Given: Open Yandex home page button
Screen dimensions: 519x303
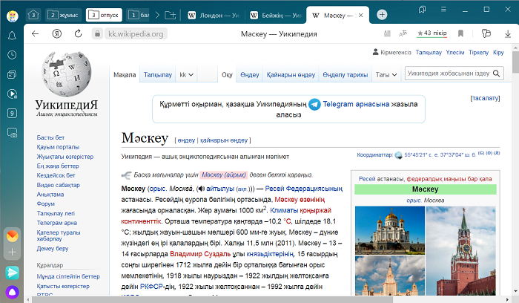Looking at the screenshot, I should tap(56, 33).
